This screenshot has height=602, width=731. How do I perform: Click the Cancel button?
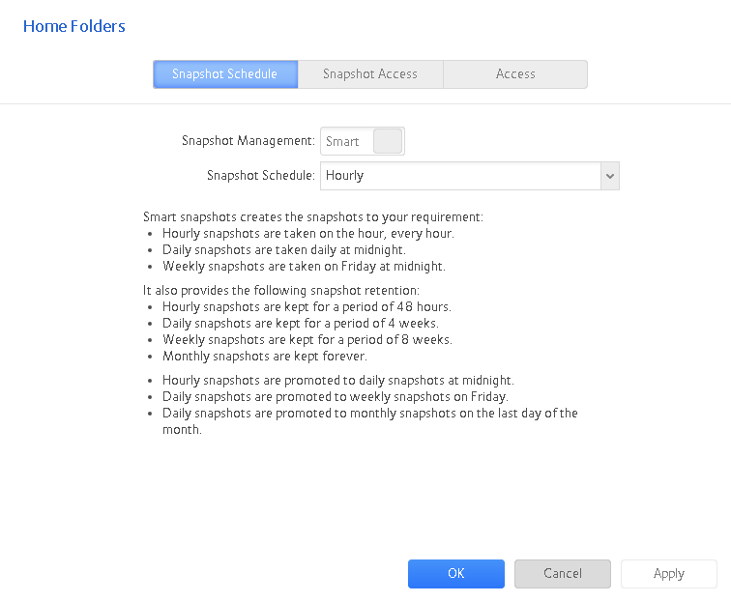tap(562, 574)
